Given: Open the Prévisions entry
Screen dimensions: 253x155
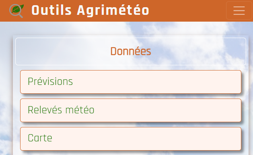Looking at the screenshot, I should pos(131,82).
